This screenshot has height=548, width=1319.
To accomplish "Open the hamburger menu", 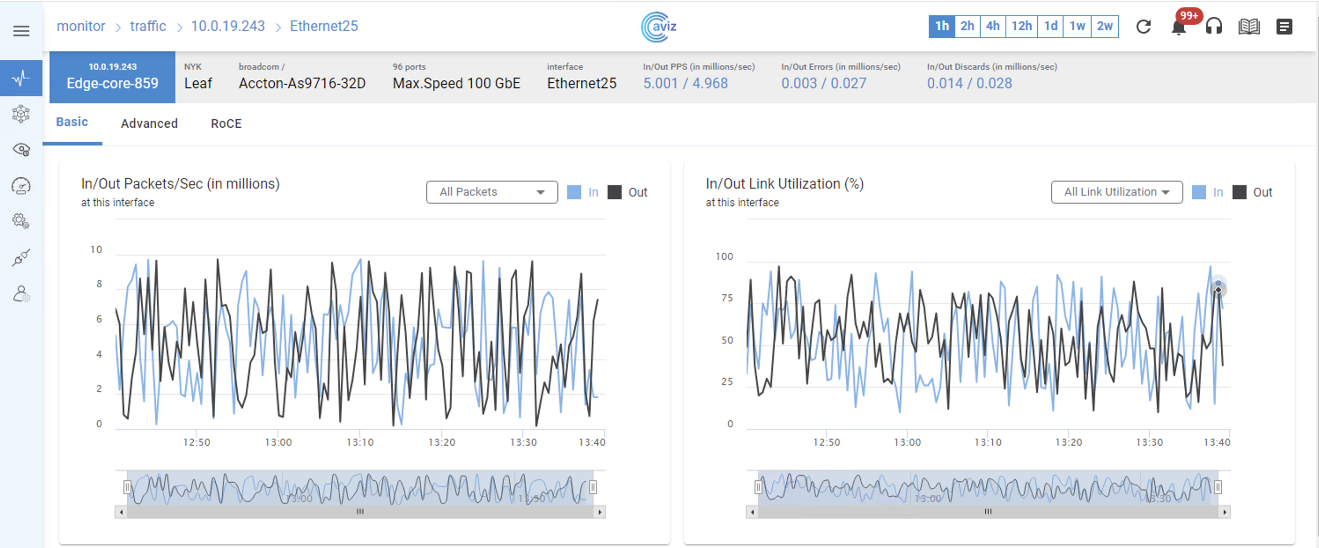I will point(21,31).
